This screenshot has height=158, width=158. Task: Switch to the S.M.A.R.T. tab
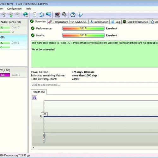click(79, 22)
